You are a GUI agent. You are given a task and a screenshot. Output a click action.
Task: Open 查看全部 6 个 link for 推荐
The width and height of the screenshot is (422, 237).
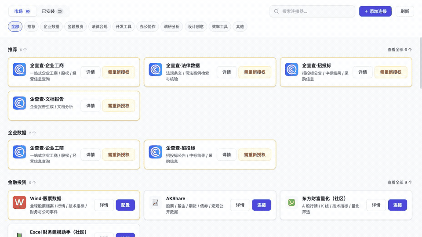(x=400, y=50)
